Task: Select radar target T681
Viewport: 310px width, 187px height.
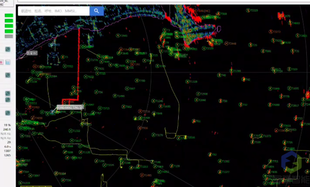Action: pyautogui.click(x=263, y=51)
